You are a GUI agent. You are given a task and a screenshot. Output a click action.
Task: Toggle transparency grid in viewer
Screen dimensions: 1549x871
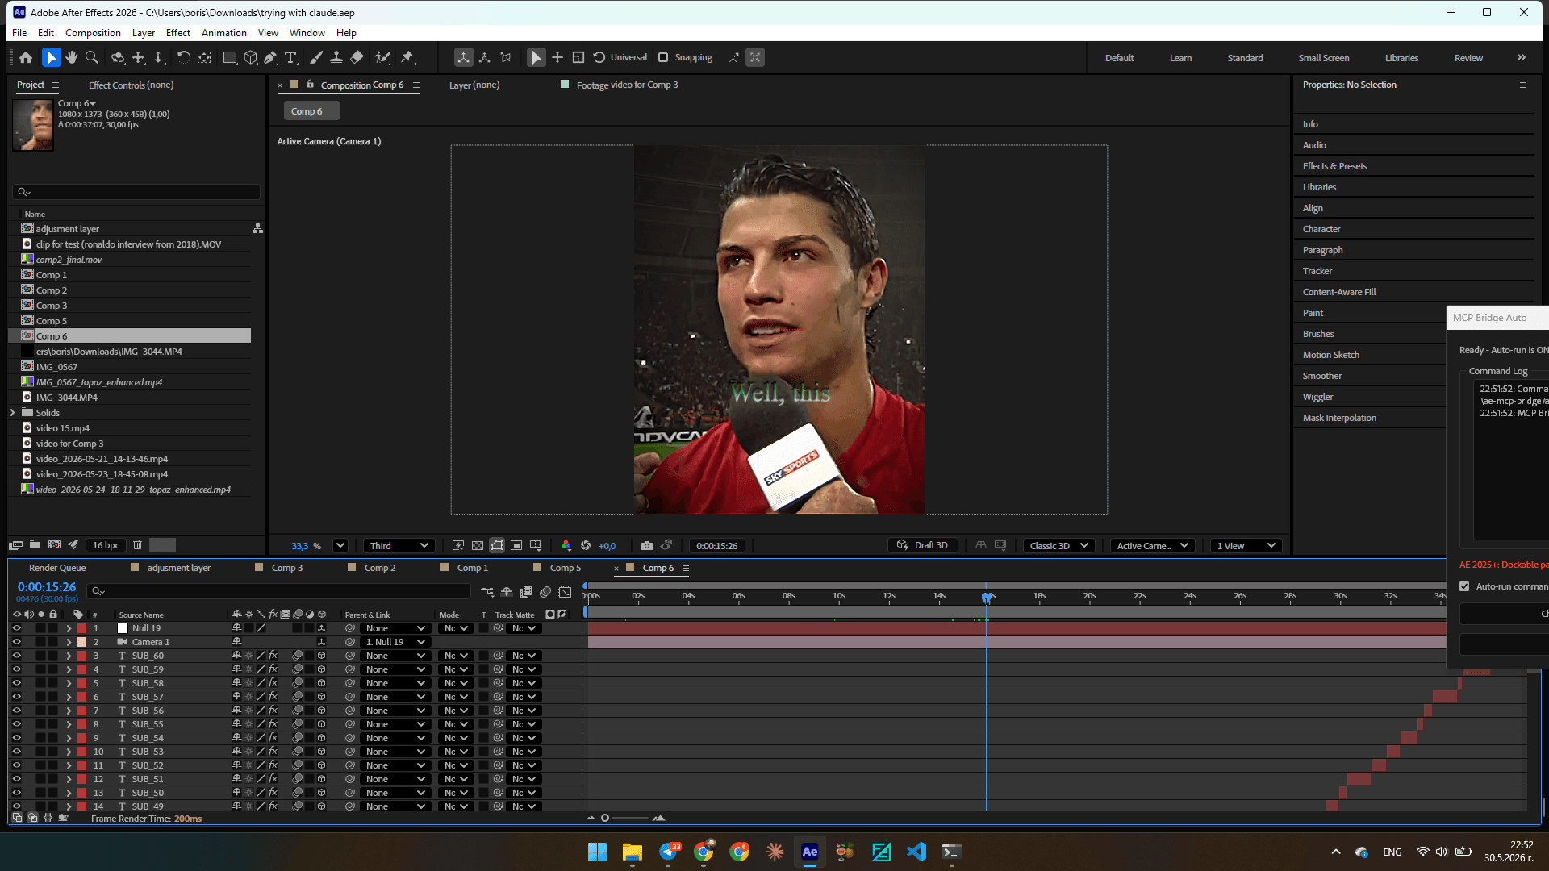(478, 546)
